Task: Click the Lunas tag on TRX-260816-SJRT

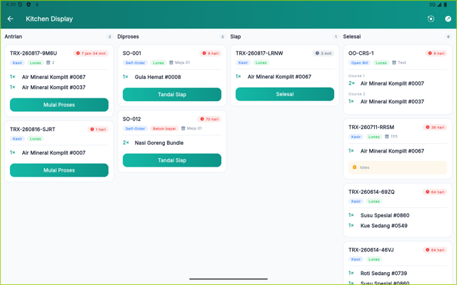Action: pyautogui.click(x=35, y=139)
